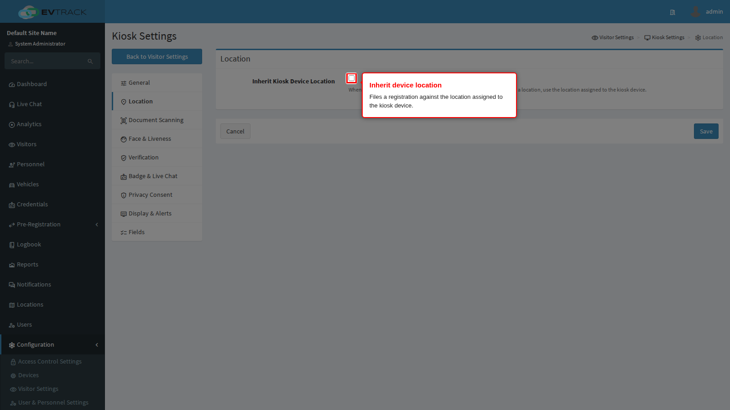Open Dashboard from the sidebar
730x410 pixels.
(52, 84)
